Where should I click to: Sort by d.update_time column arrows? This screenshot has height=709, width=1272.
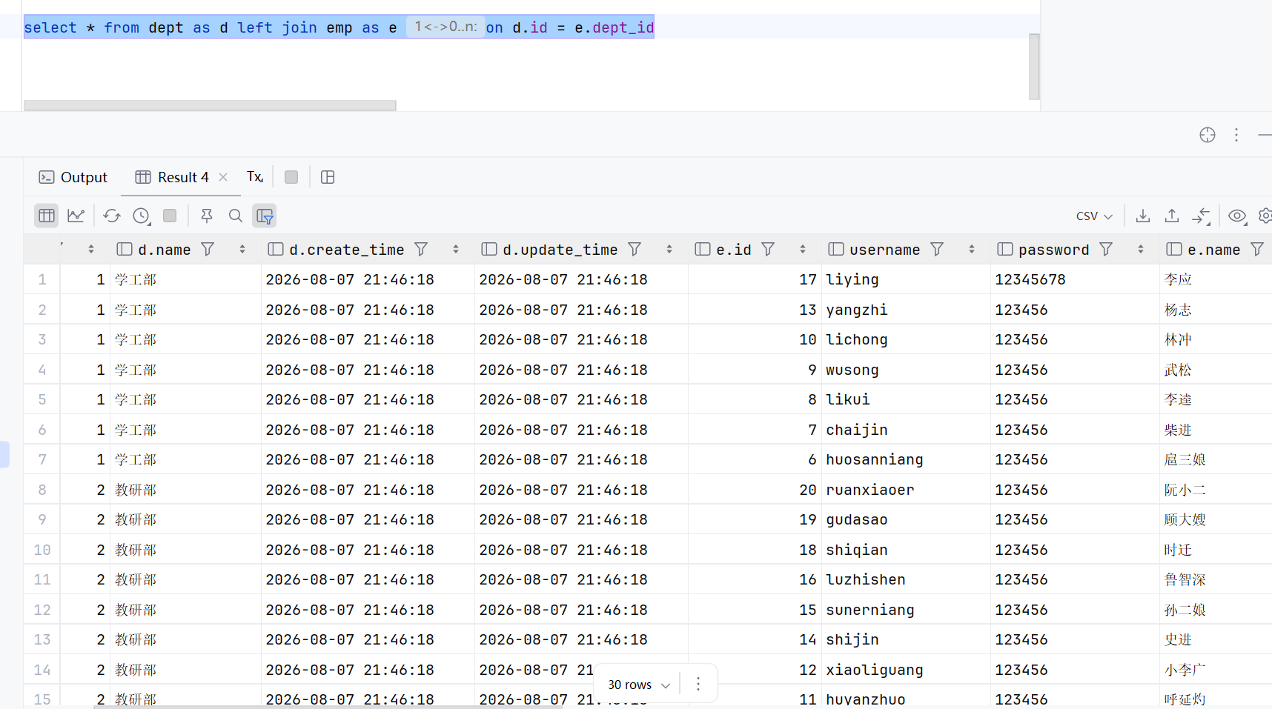click(x=669, y=250)
